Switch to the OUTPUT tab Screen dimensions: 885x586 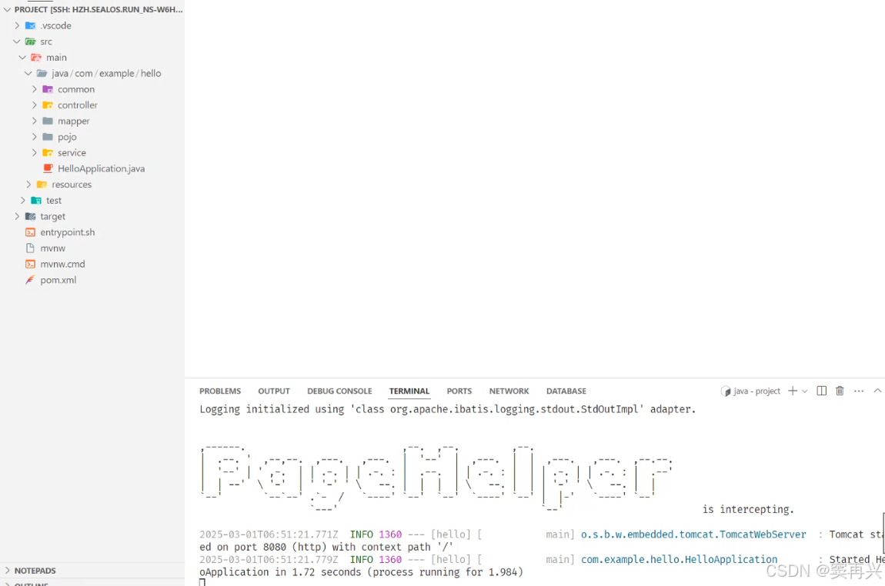(274, 391)
